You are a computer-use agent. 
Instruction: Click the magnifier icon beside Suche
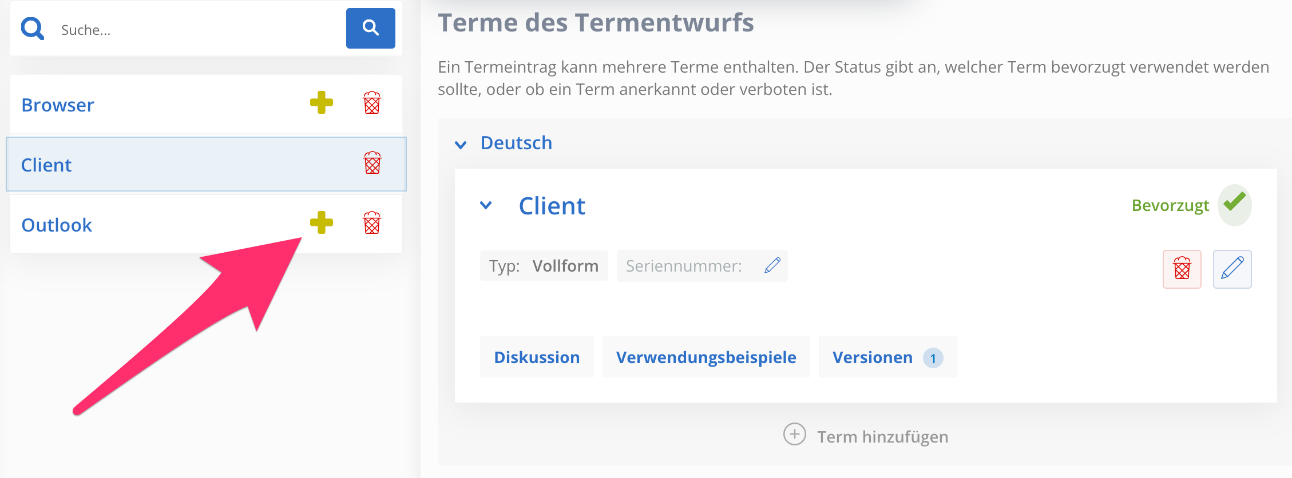tap(33, 29)
